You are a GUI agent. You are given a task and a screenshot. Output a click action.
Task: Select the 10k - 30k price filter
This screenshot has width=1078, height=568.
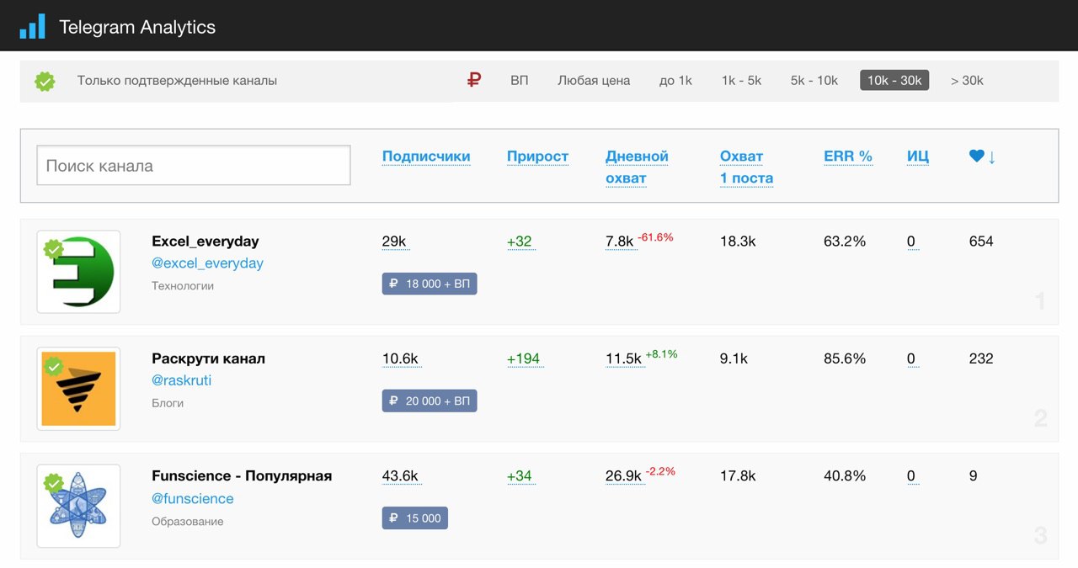click(894, 81)
